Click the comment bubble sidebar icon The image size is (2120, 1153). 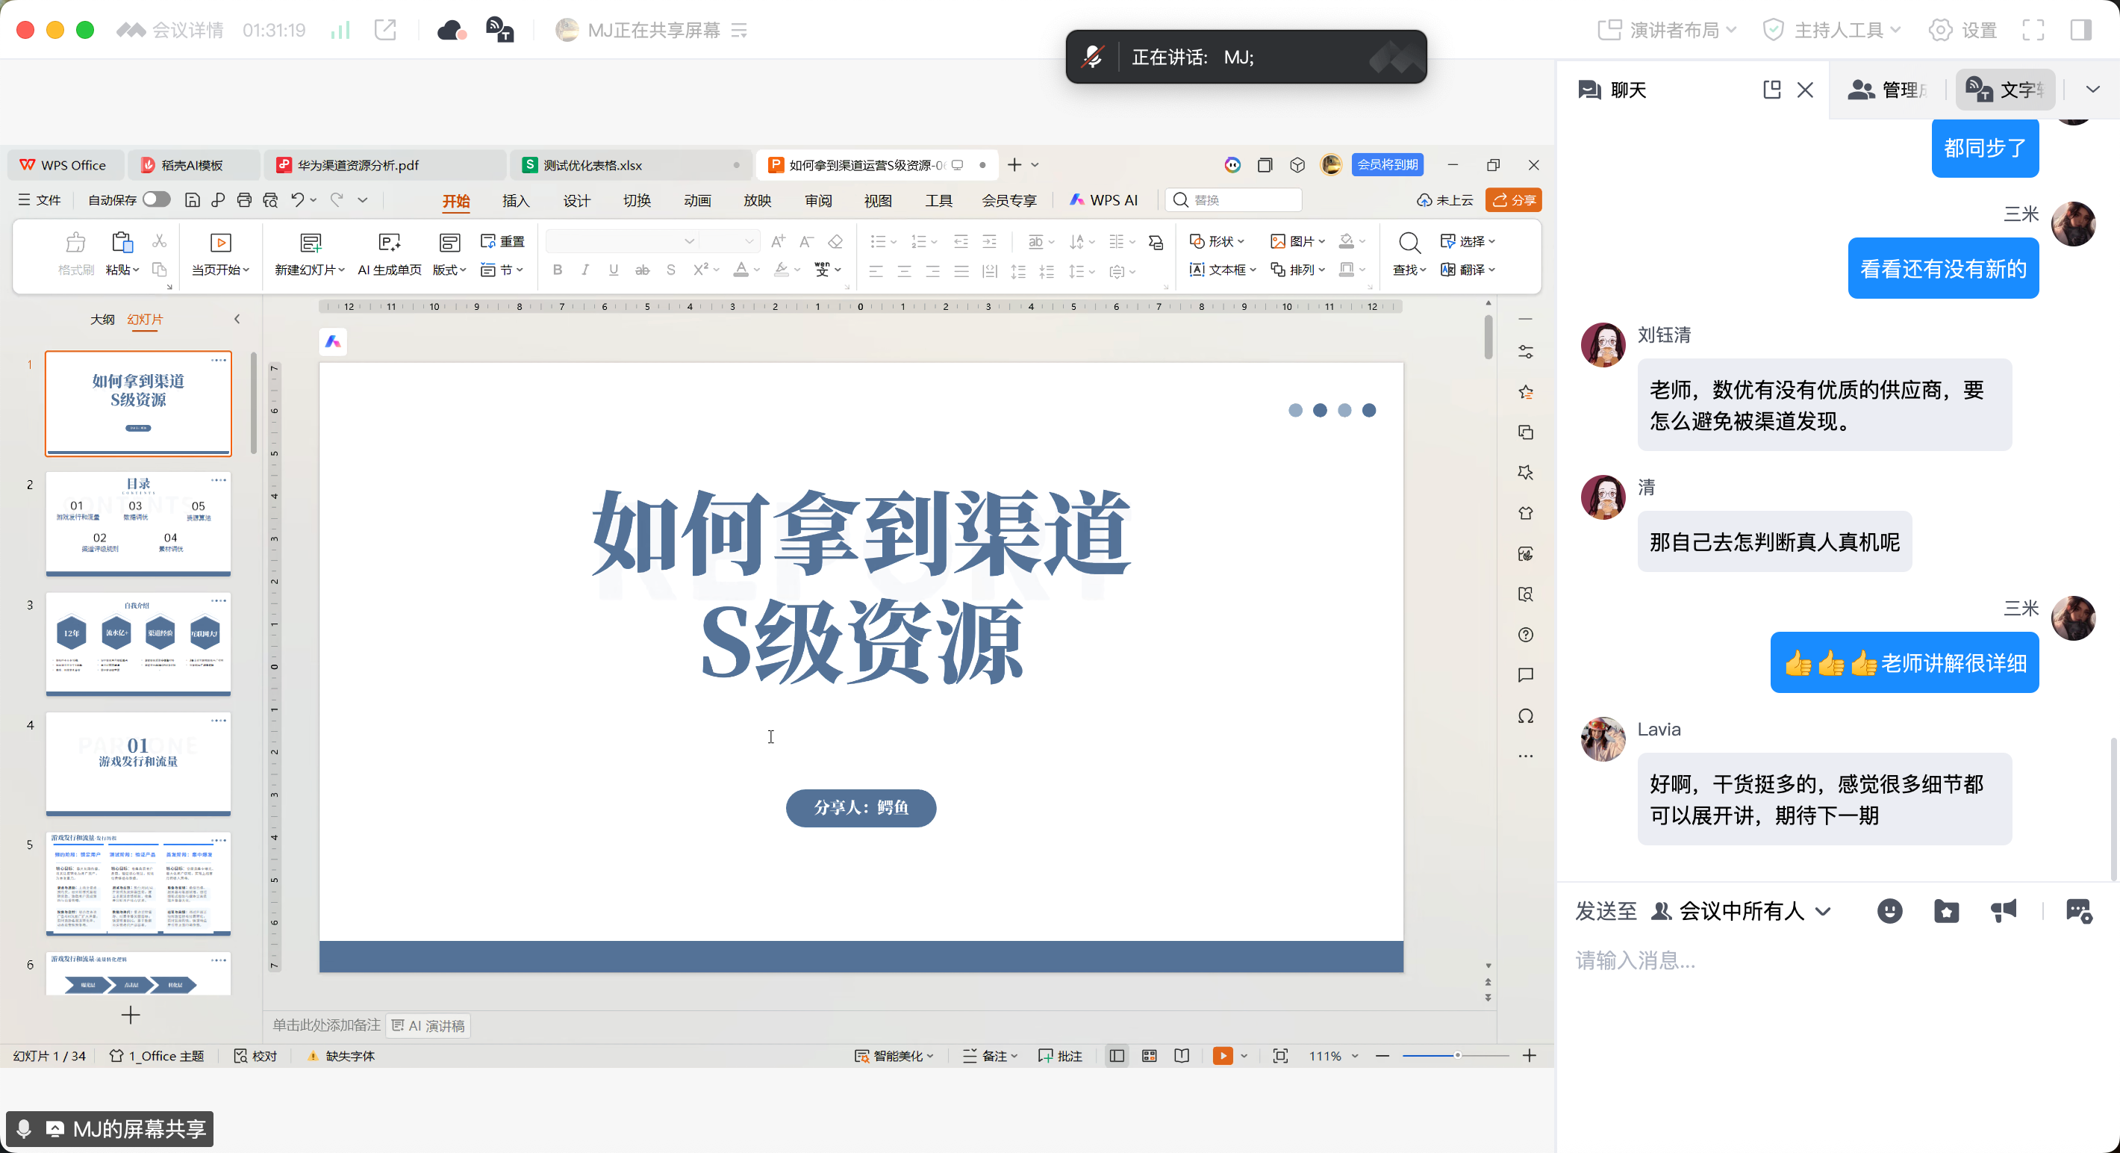click(x=1526, y=675)
